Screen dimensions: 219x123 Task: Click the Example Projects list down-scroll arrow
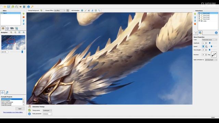click(x=24, y=105)
